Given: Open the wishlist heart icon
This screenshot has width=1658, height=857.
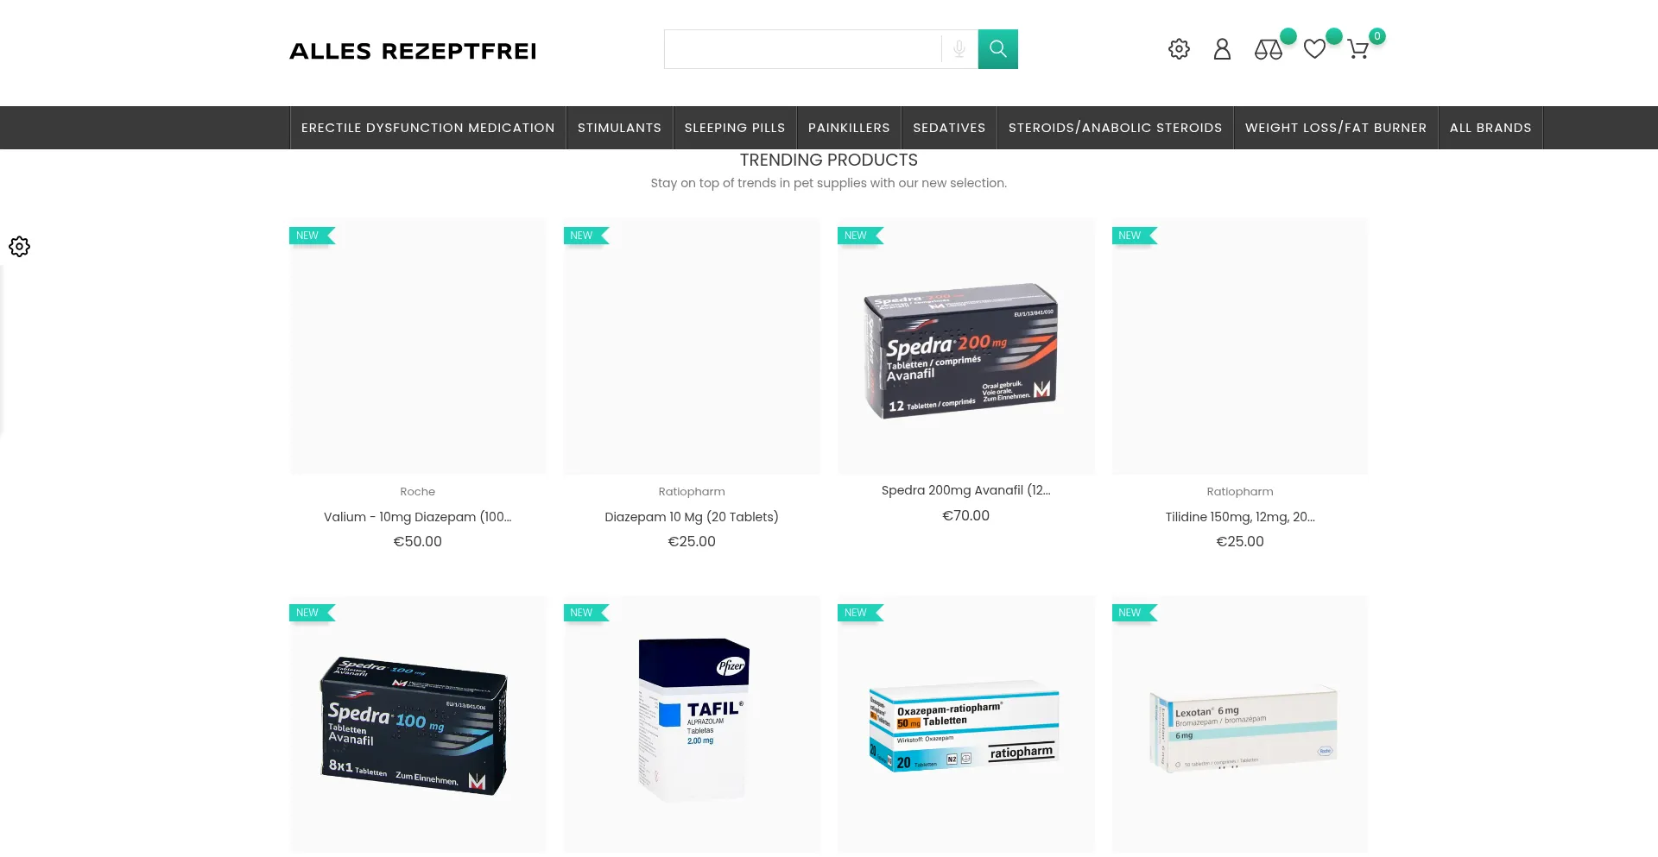Looking at the screenshot, I should (1314, 49).
